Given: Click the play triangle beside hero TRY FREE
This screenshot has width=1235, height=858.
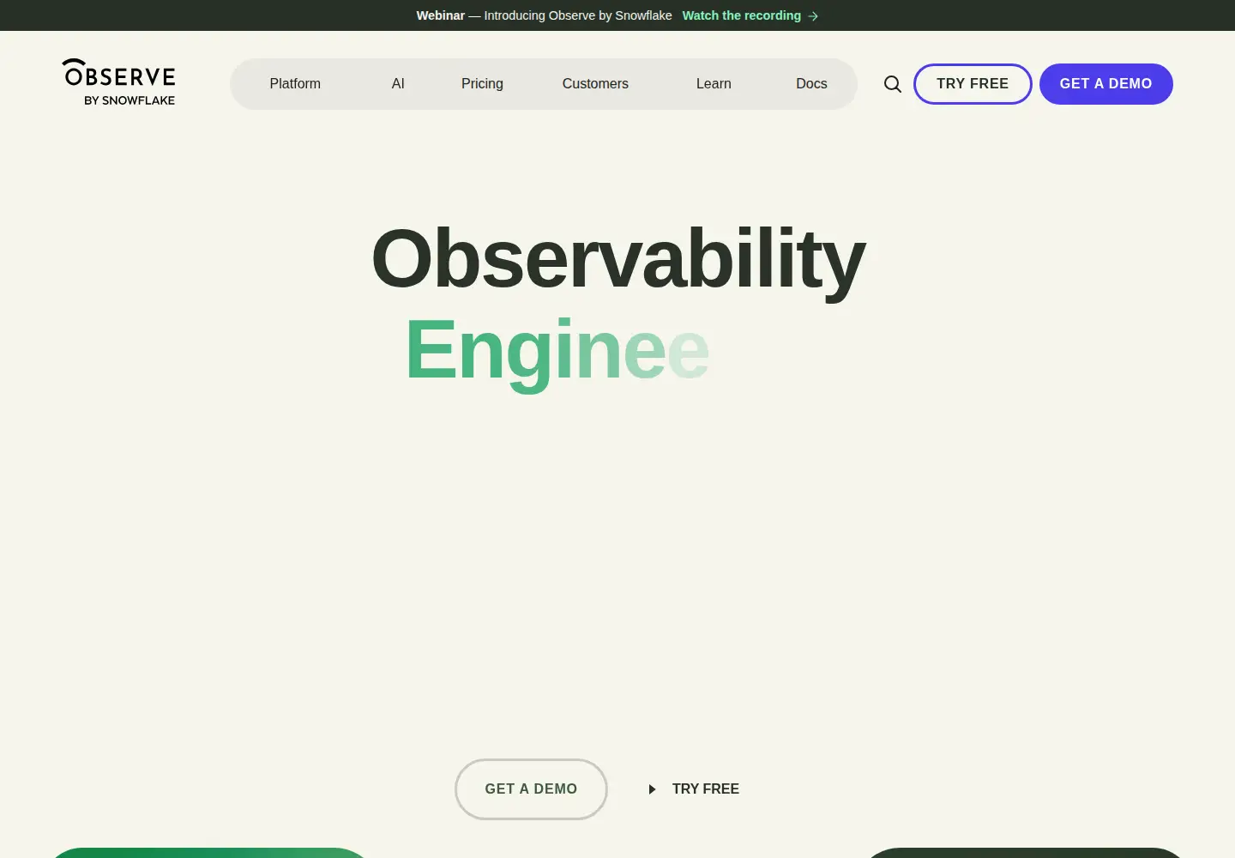Looking at the screenshot, I should [x=652, y=789].
